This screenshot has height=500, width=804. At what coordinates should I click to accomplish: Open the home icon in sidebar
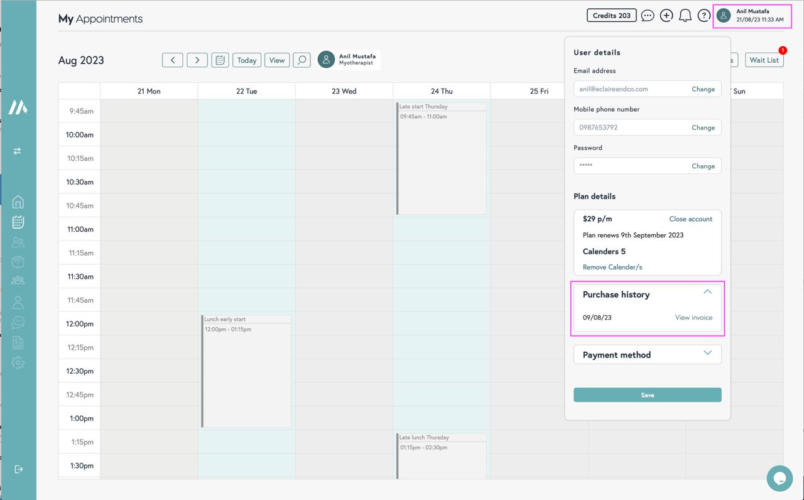(18, 202)
